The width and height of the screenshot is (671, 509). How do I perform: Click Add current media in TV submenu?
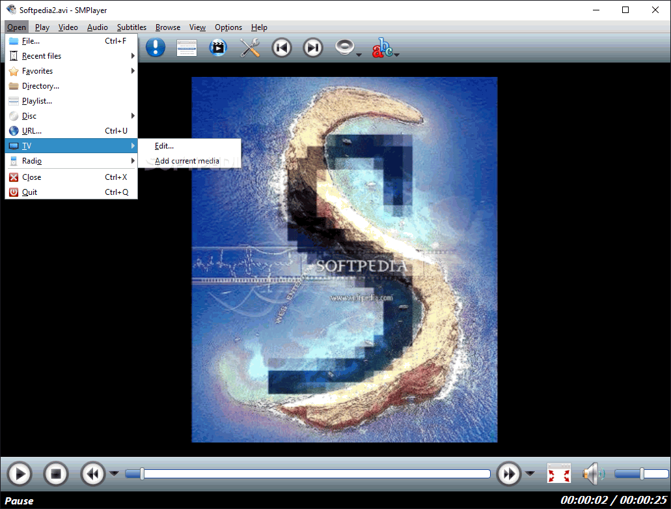189,161
